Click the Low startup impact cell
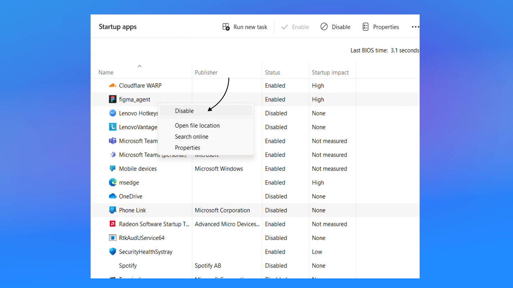Image resolution: width=513 pixels, height=288 pixels. click(x=317, y=252)
